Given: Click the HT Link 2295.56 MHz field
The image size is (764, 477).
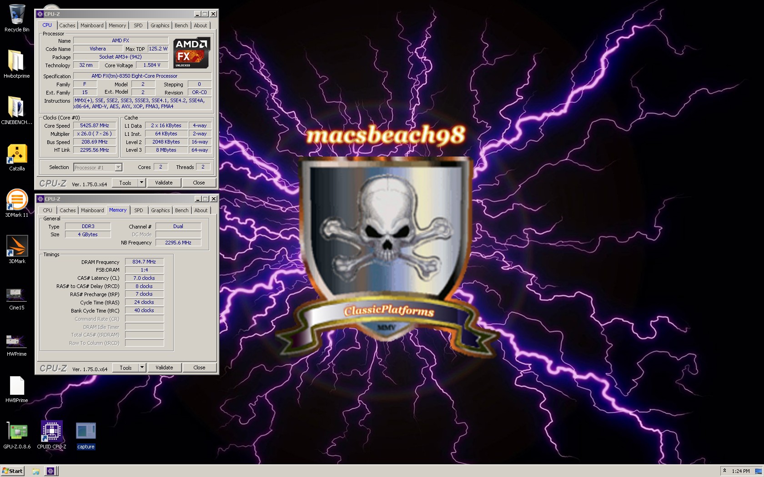Looking at the screenshot, I should pos(95,150).
